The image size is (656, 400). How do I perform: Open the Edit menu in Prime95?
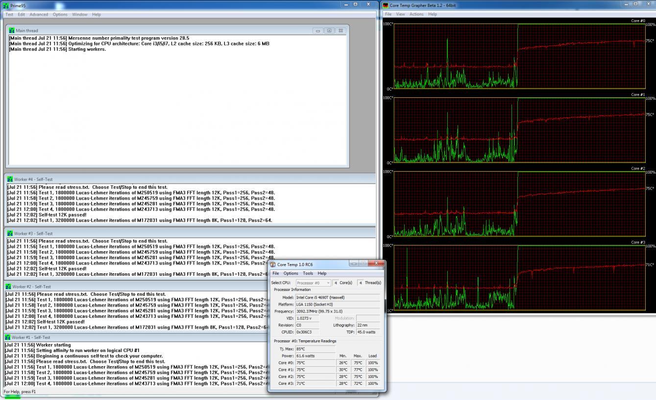point(22,14)
